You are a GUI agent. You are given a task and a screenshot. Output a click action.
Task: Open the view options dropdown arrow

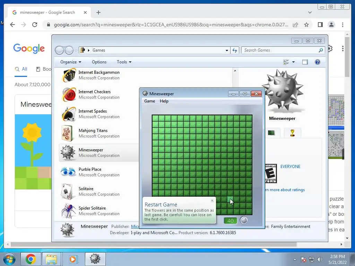click(x=293, y=62)
